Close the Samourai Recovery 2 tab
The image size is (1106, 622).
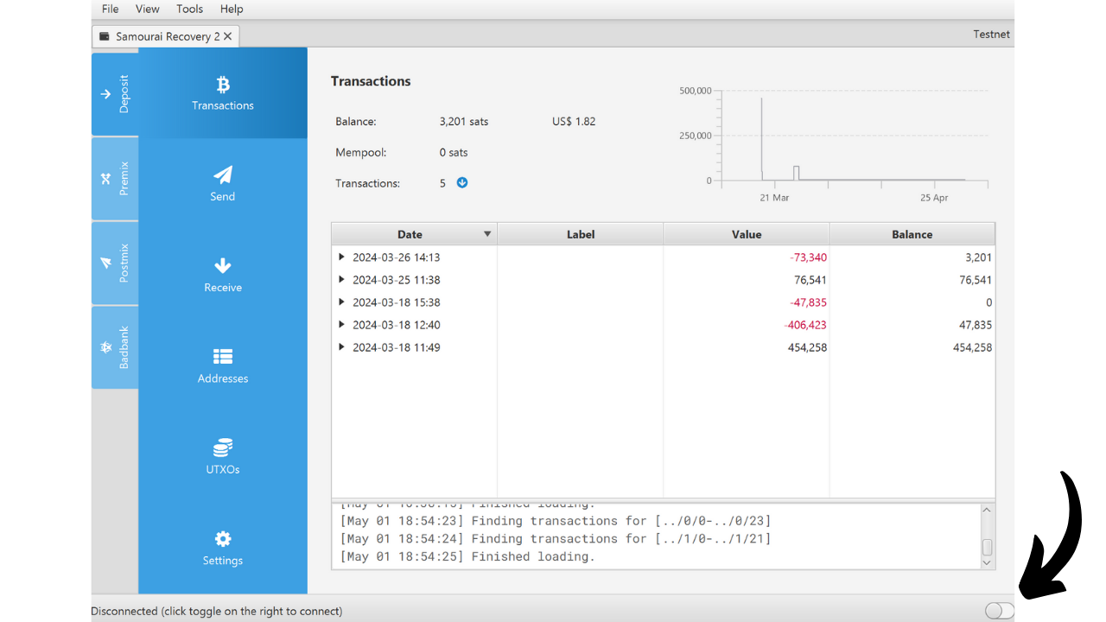point(227,36)
